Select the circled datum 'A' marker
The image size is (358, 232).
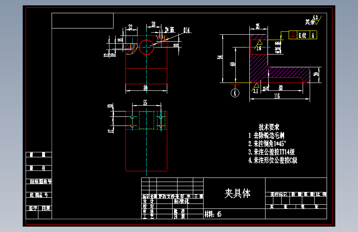pyautogui.click(x=235, y=93)
